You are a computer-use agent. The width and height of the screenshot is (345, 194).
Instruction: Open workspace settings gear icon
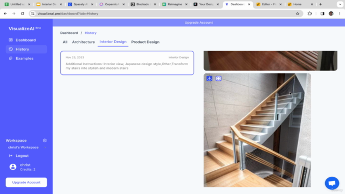coord(45,140)
